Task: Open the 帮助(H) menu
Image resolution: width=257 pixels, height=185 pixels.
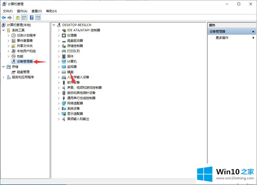Action: tap(51, 11)
